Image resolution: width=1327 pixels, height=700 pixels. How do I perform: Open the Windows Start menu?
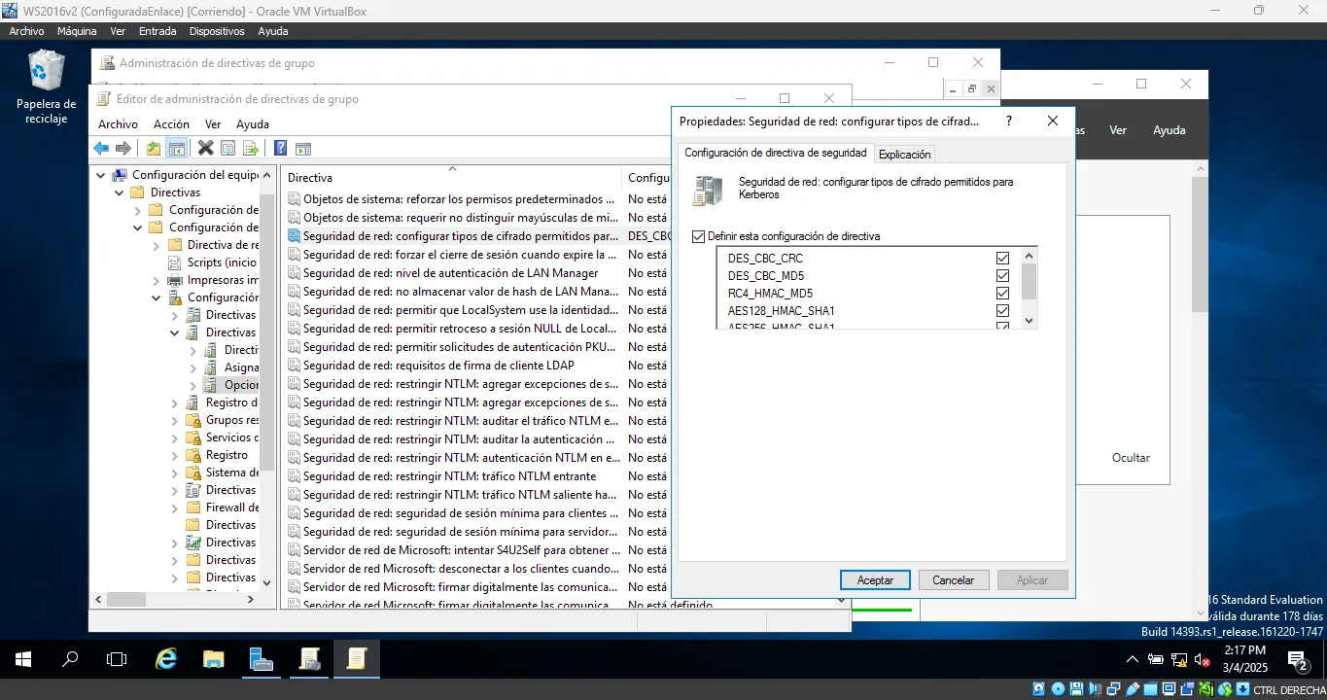[x=22, y=659]
